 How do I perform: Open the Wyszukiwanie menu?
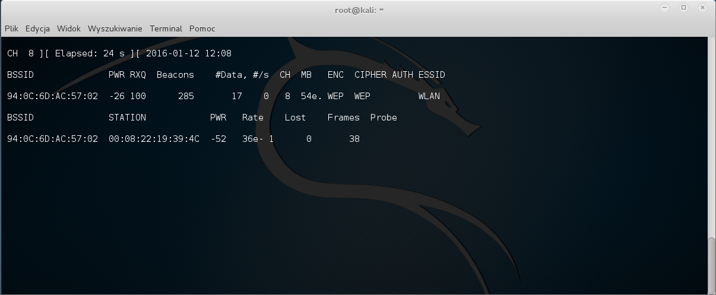(115, 28)
